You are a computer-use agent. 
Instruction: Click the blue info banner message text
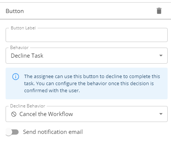coord(92,83)
